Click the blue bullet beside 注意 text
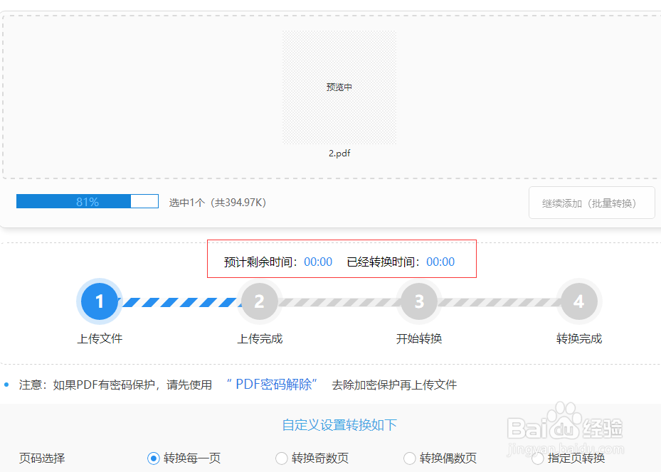The image size is (661, 472). (x=8, y=385)
